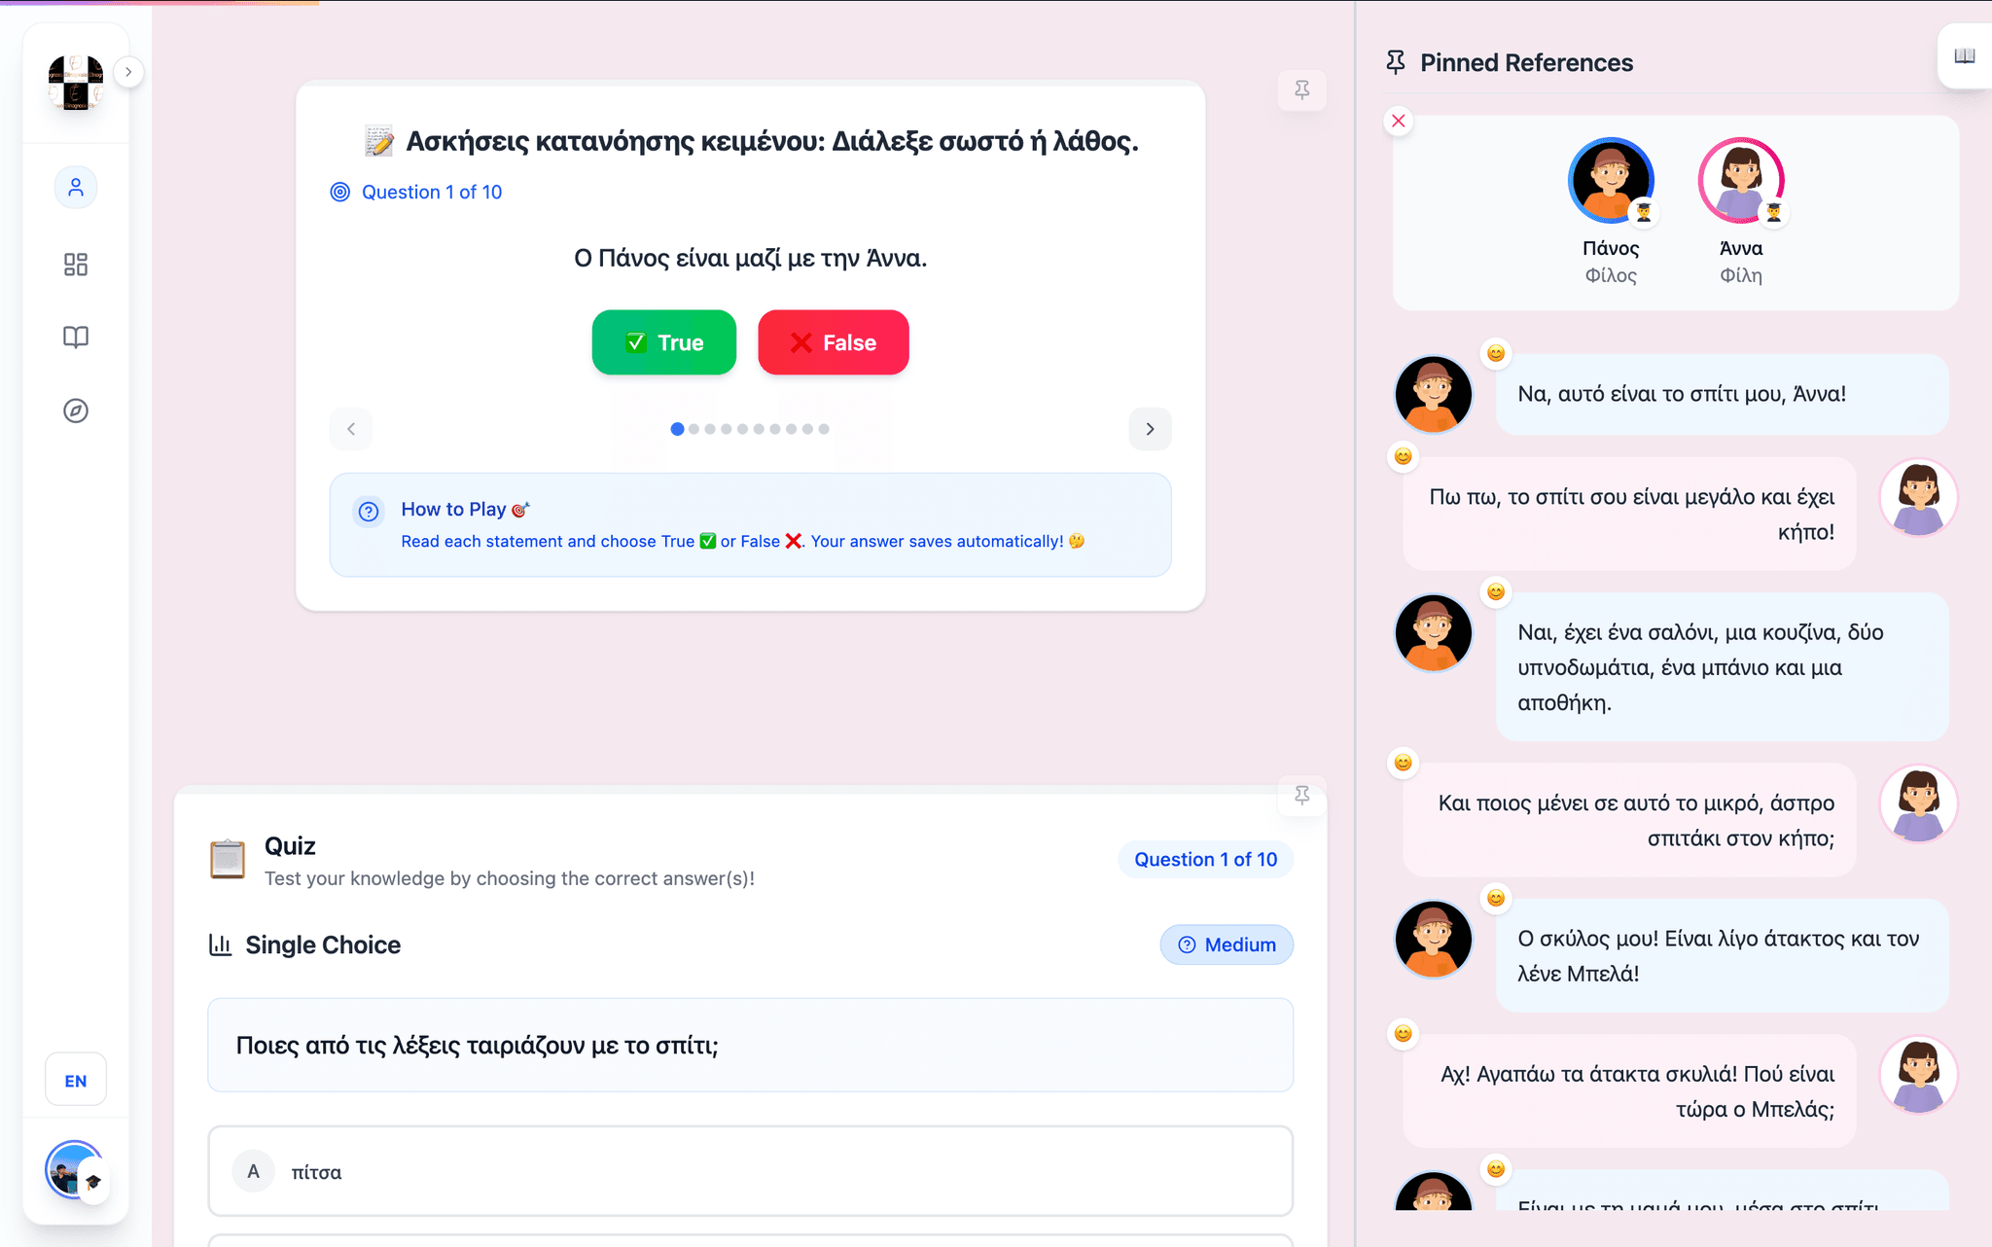Viewport: 1992px width, 1247px height.
Task: Go to previous question with left chevron
Action: pyautogui.click(x=351, y=429)
